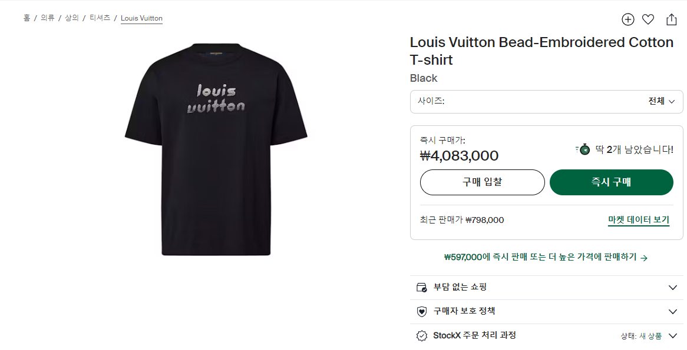
Task: Open the 의류 breadcrumb category
Action: pos(48,18)
